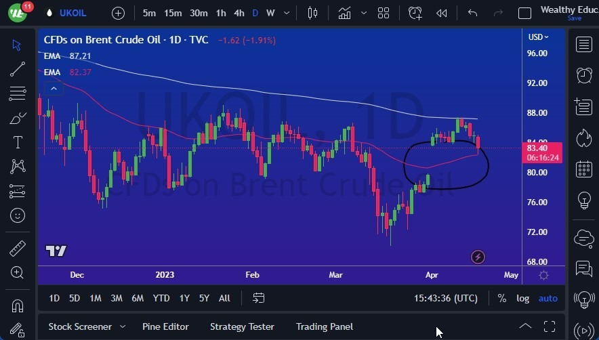This screenshot has height=340, width=599.
Task: Open the watchlist panel
Action: tap(583, 45)
